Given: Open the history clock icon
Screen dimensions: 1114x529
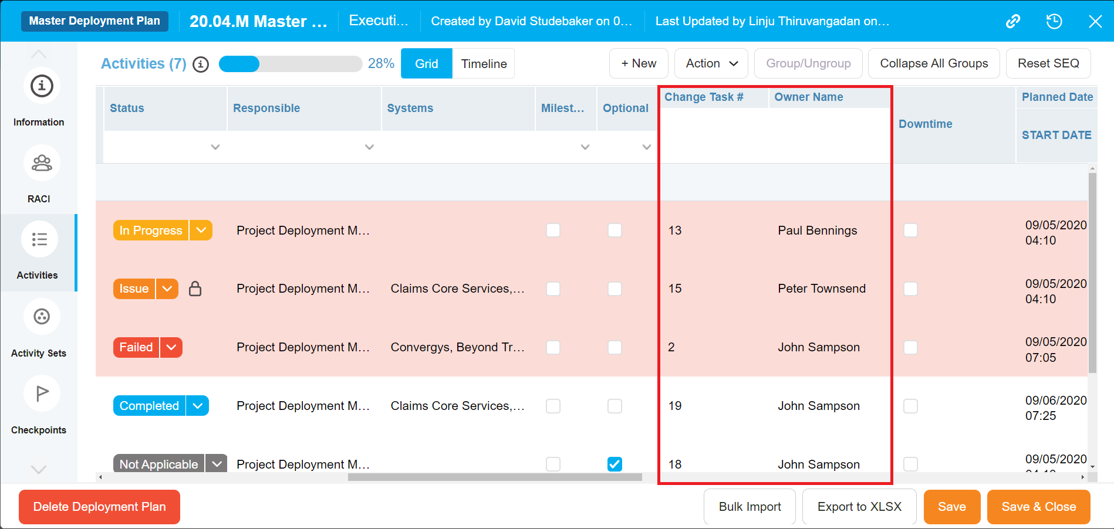Looking at the screenshot, I should point(1054,22).
